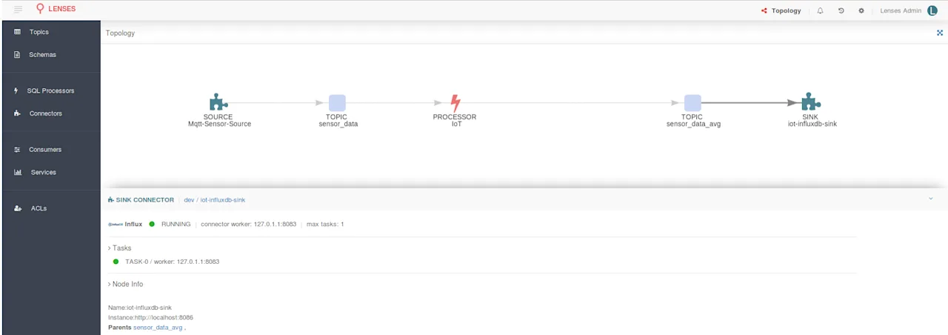The width and height of the screenshot is (948, 335).
Task: Click the Consumers sliders icon
Action: pos(17,150)
